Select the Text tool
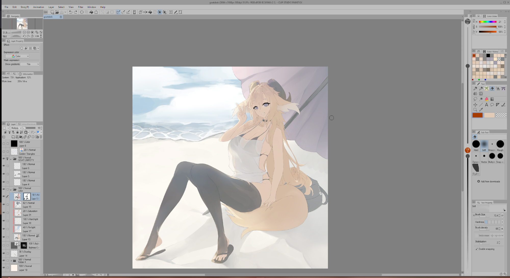 pyautogui.click(x=487, y=105)
